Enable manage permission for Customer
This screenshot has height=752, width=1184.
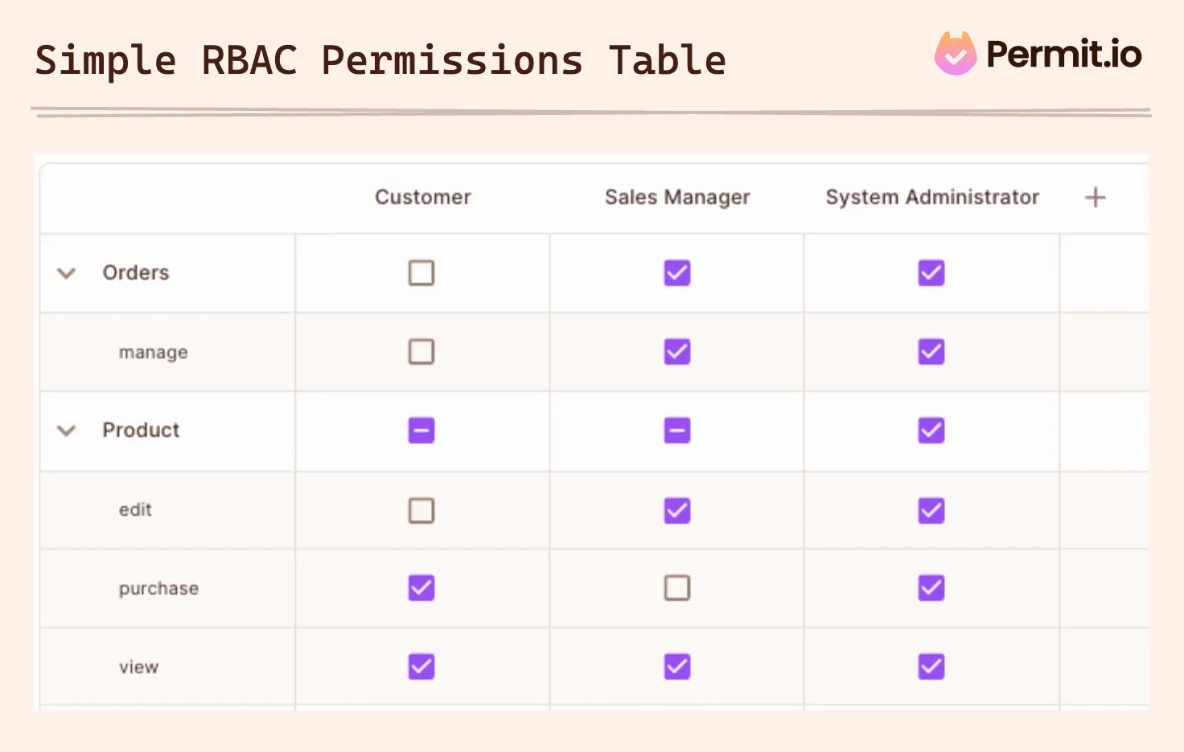pos(421,351)
